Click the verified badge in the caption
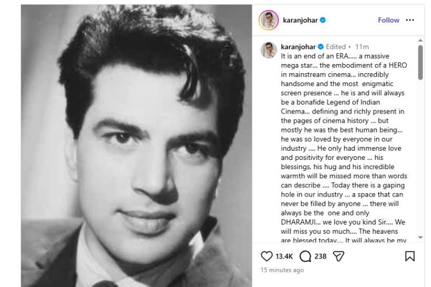 point(321,47)
